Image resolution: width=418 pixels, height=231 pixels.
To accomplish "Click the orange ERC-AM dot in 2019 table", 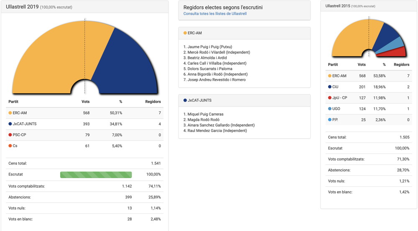I will (10, 113).
